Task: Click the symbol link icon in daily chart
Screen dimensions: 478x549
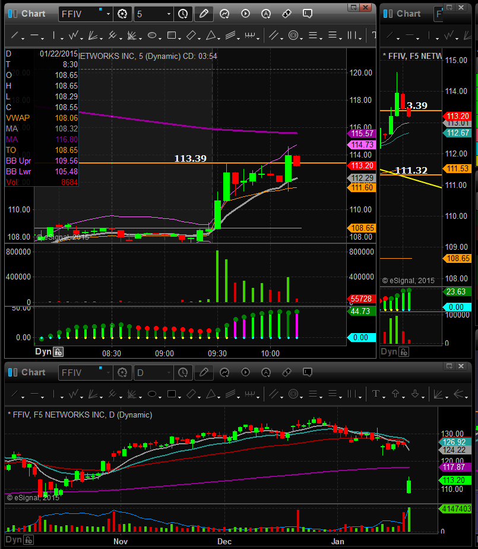Action: [287, 372]
